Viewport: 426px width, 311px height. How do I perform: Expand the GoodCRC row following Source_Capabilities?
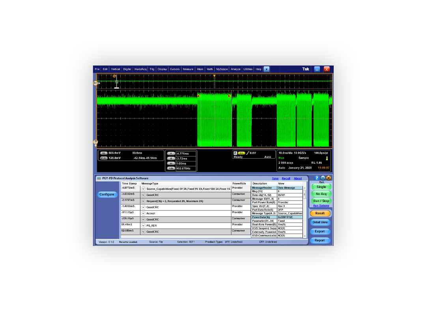coord(143,195)
